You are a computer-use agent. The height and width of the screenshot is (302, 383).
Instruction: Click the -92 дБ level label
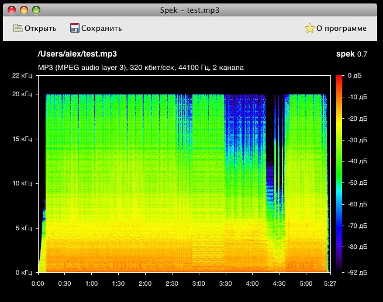358,272
